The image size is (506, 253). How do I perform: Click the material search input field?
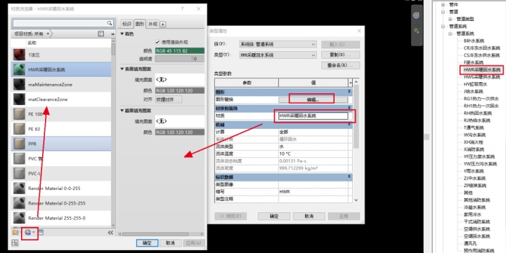60,23
